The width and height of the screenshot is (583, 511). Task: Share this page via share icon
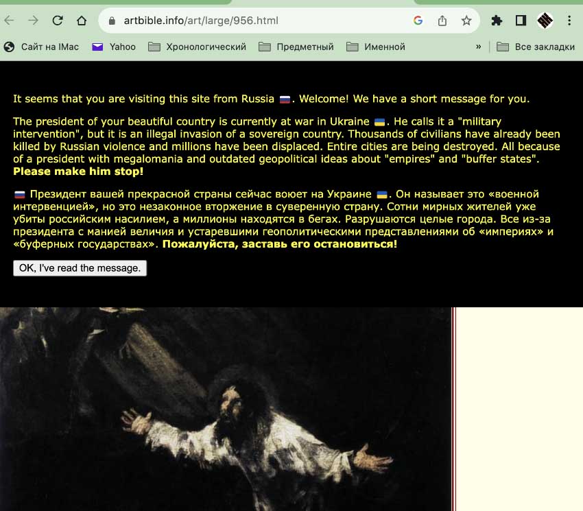click(442, 21)
